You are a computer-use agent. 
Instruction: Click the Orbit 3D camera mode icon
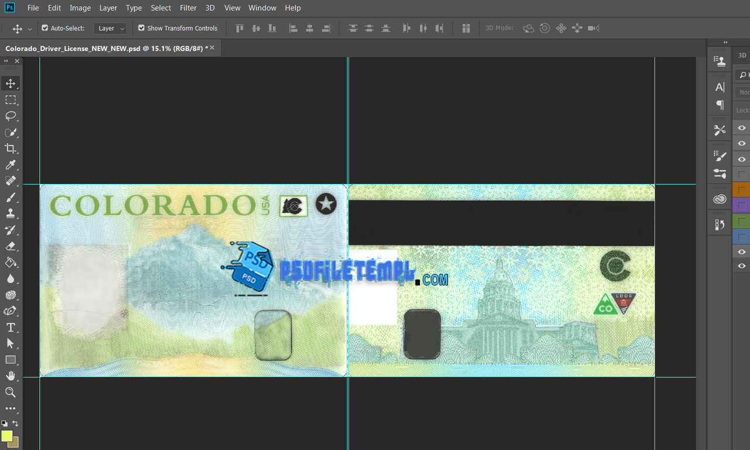(529, 28)
